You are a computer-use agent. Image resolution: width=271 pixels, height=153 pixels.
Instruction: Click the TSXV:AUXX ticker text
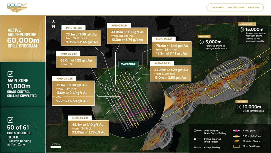pyautogui.click(x=218, y=8)
